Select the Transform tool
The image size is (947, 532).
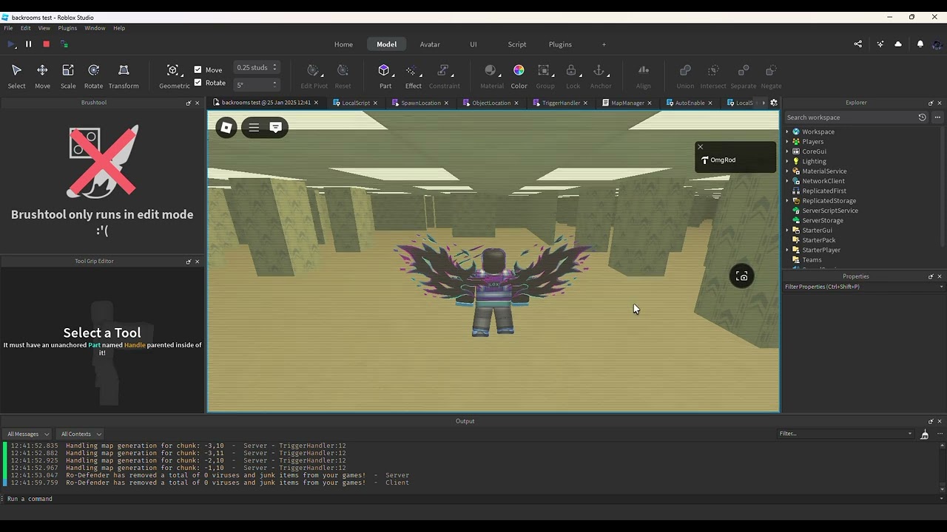click(x=124, y=76)
